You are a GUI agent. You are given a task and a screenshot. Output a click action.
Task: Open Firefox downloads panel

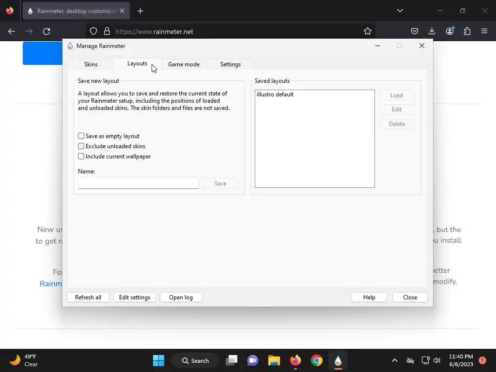coord(432,31)
